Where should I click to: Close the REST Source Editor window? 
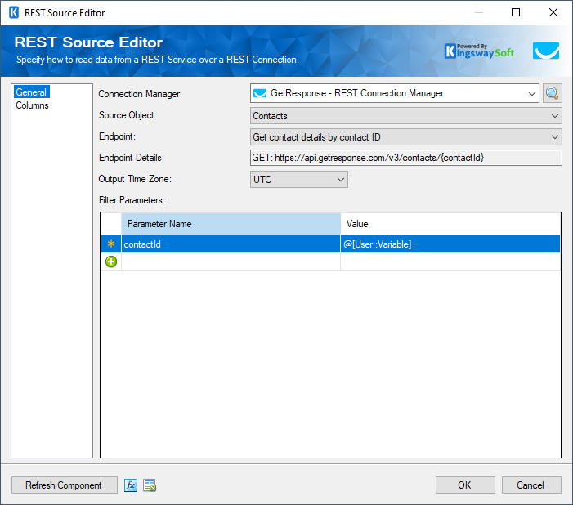[553, 12]
